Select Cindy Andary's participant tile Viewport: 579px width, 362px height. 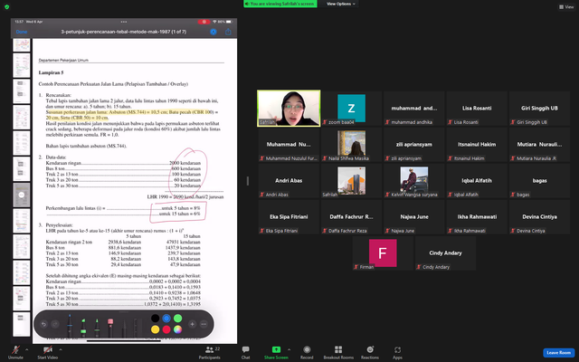pyautogui.click(x=445, y=253)
